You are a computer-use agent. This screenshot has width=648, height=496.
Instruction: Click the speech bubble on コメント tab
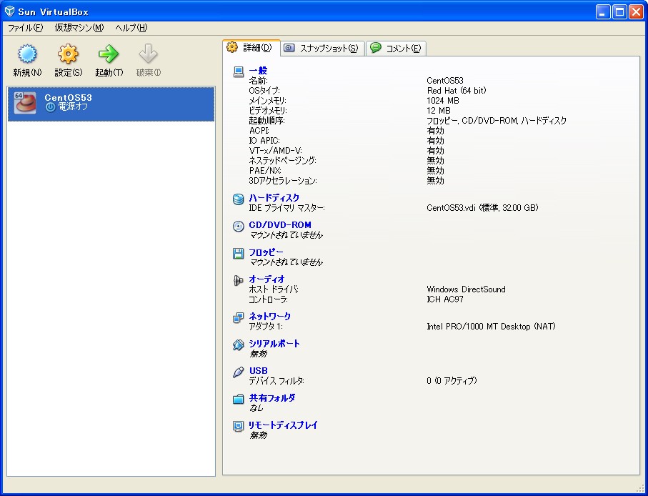pos(376,48)
